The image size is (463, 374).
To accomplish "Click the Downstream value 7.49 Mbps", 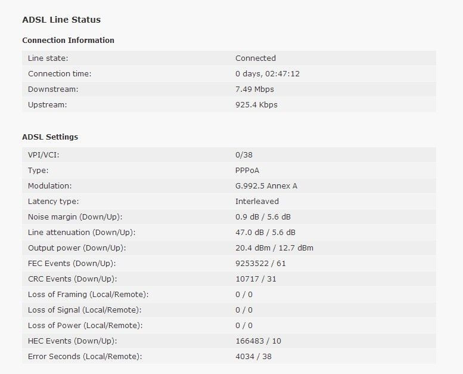I will (x=254, y=89).
